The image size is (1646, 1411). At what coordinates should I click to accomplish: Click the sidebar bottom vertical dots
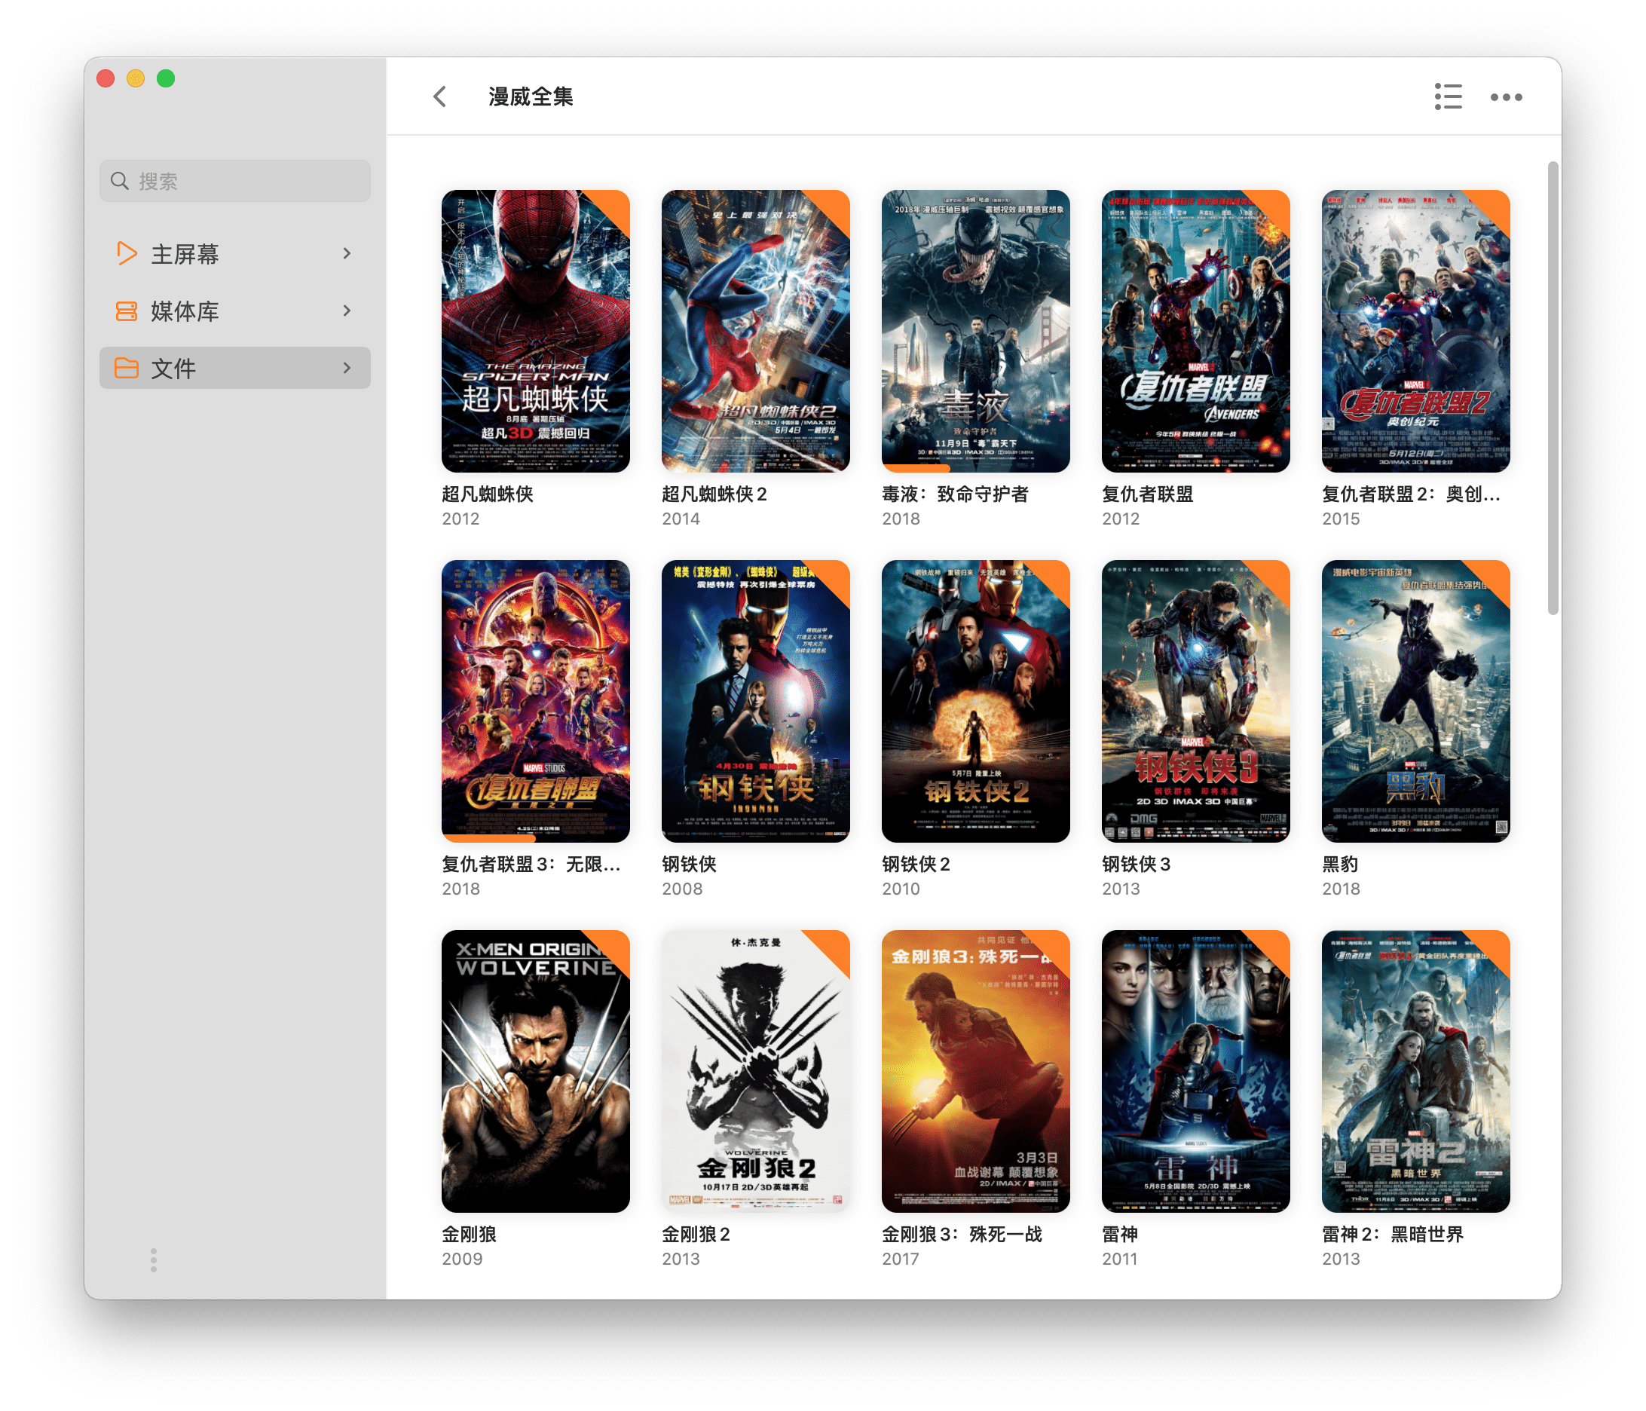tap(153, 1259)
